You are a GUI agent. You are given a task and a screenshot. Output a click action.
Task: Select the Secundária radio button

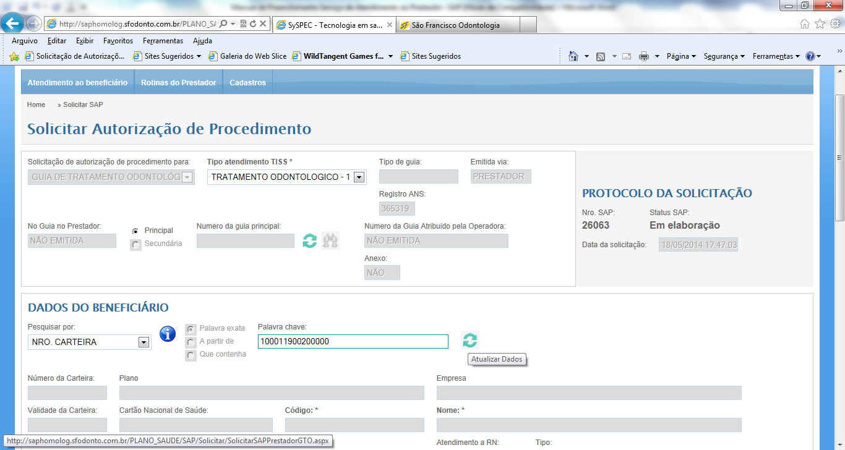click(135, 244)
